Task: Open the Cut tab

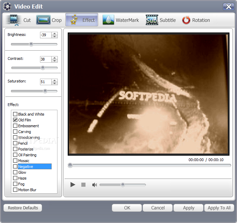Action: [x=18, y=20]
